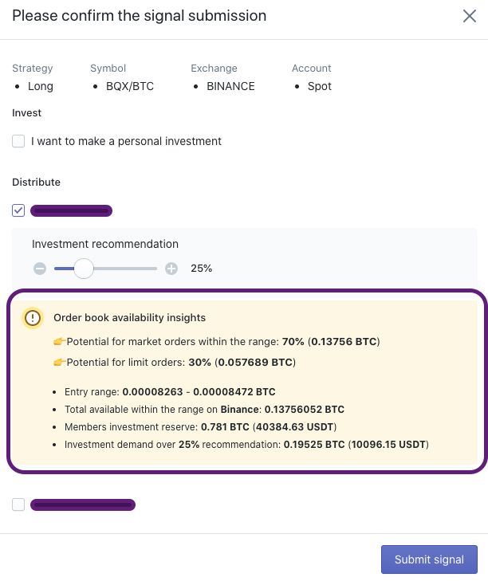The width and height of the screenshot is (488, 581).
Task: Uncheck the first checked Distribute checkbox
Action: [18, 210]
